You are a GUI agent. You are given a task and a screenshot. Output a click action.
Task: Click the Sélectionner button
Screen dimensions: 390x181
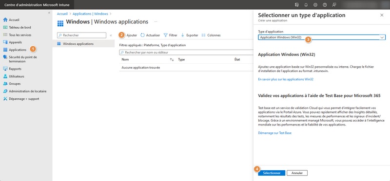pos(272,173)
